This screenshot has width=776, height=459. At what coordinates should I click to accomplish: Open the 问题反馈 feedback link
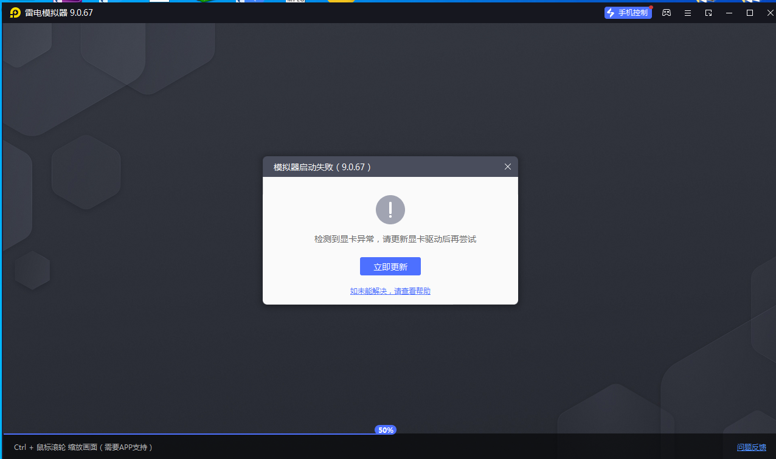752,447
